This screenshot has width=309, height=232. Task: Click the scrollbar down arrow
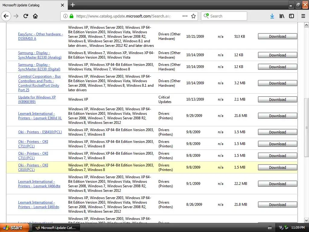coord(306,220)
